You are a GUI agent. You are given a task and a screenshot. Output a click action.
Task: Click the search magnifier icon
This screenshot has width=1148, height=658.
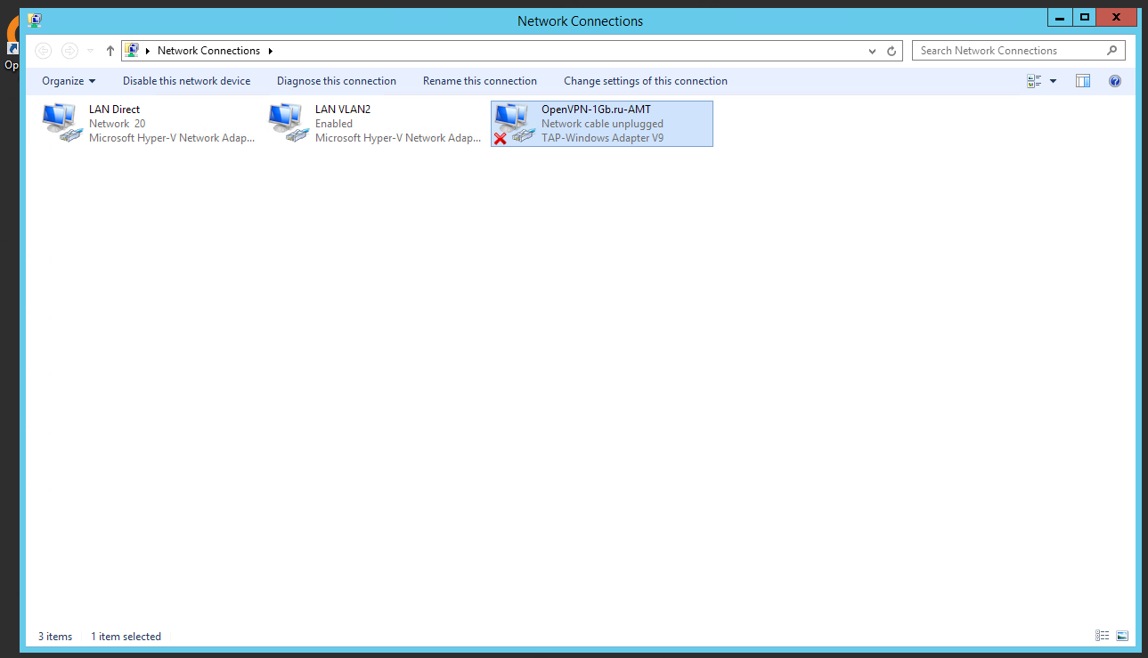[x=1111, y=51]
